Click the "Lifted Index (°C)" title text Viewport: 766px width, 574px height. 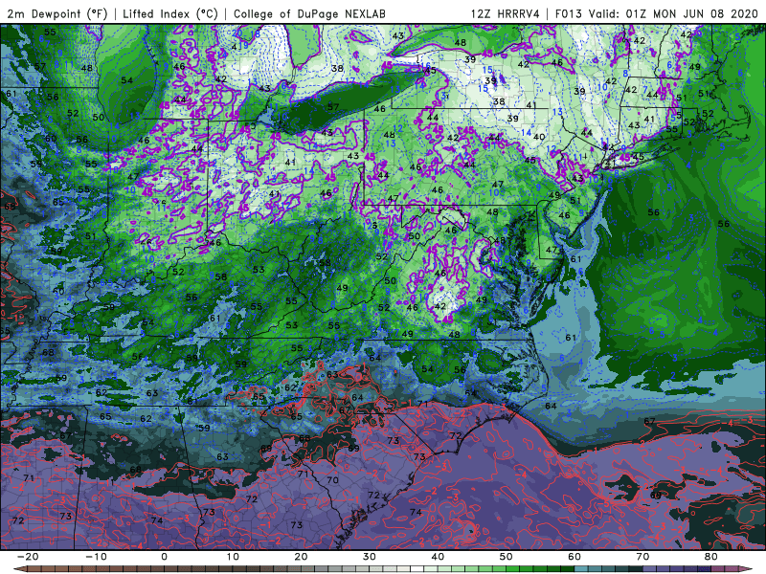click(170, 13)
